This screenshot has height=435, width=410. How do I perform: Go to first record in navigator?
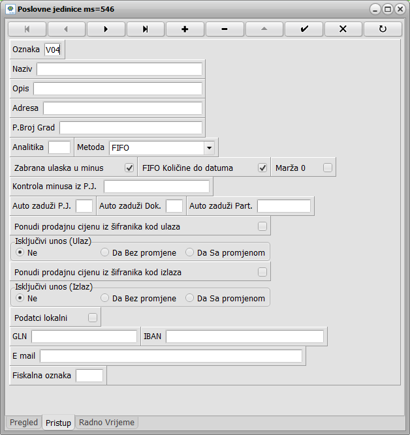tap(27, 29)
